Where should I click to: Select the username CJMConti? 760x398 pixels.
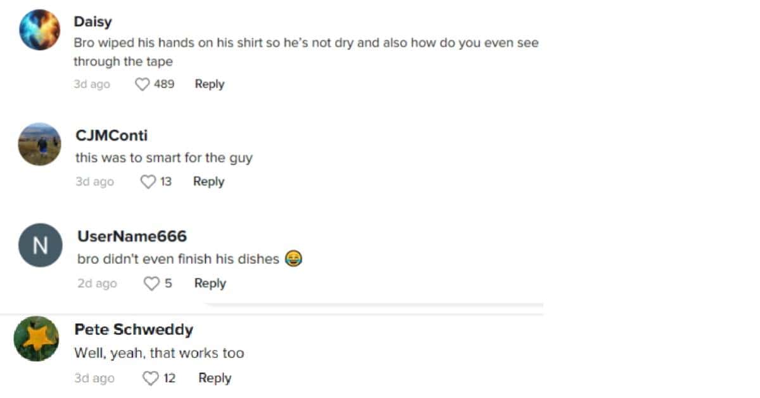tap(112, 135)
